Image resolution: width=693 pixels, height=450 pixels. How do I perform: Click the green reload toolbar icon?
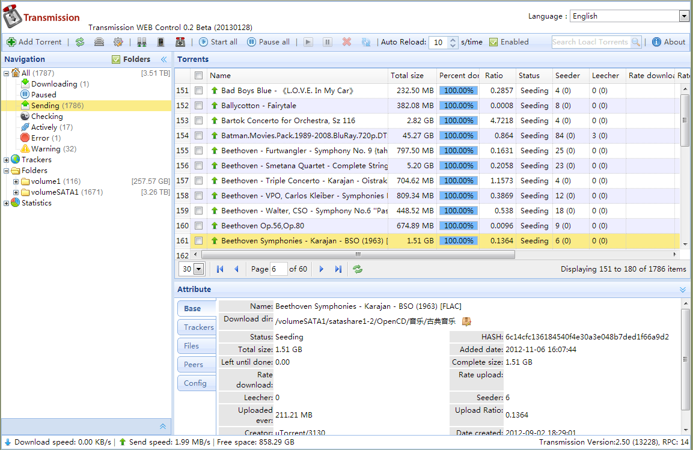80,42
